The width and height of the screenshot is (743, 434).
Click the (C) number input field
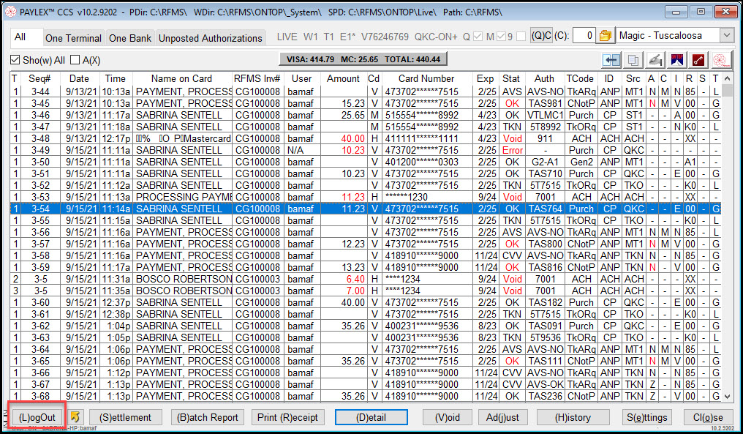point(584,36)
